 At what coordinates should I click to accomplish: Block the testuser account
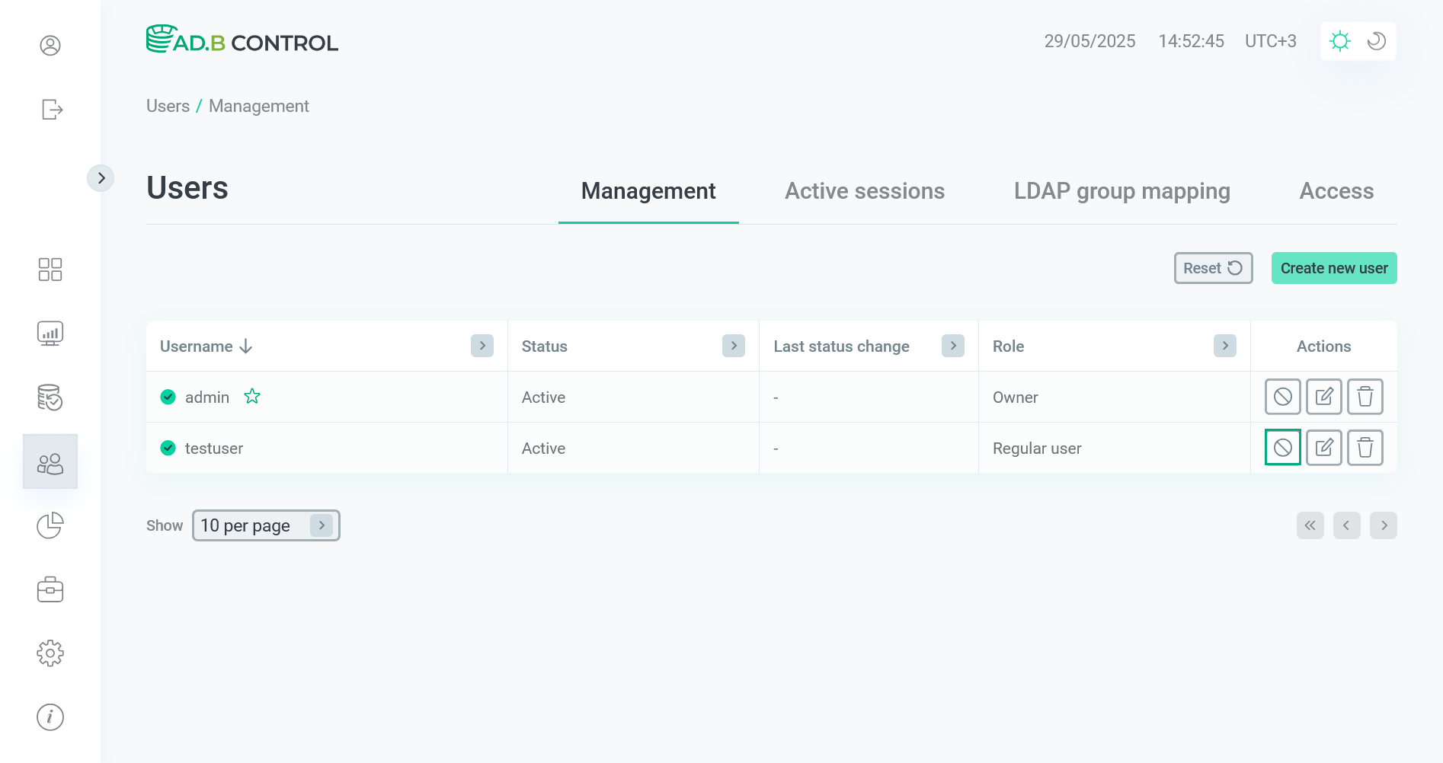[x=1282, y=448]
